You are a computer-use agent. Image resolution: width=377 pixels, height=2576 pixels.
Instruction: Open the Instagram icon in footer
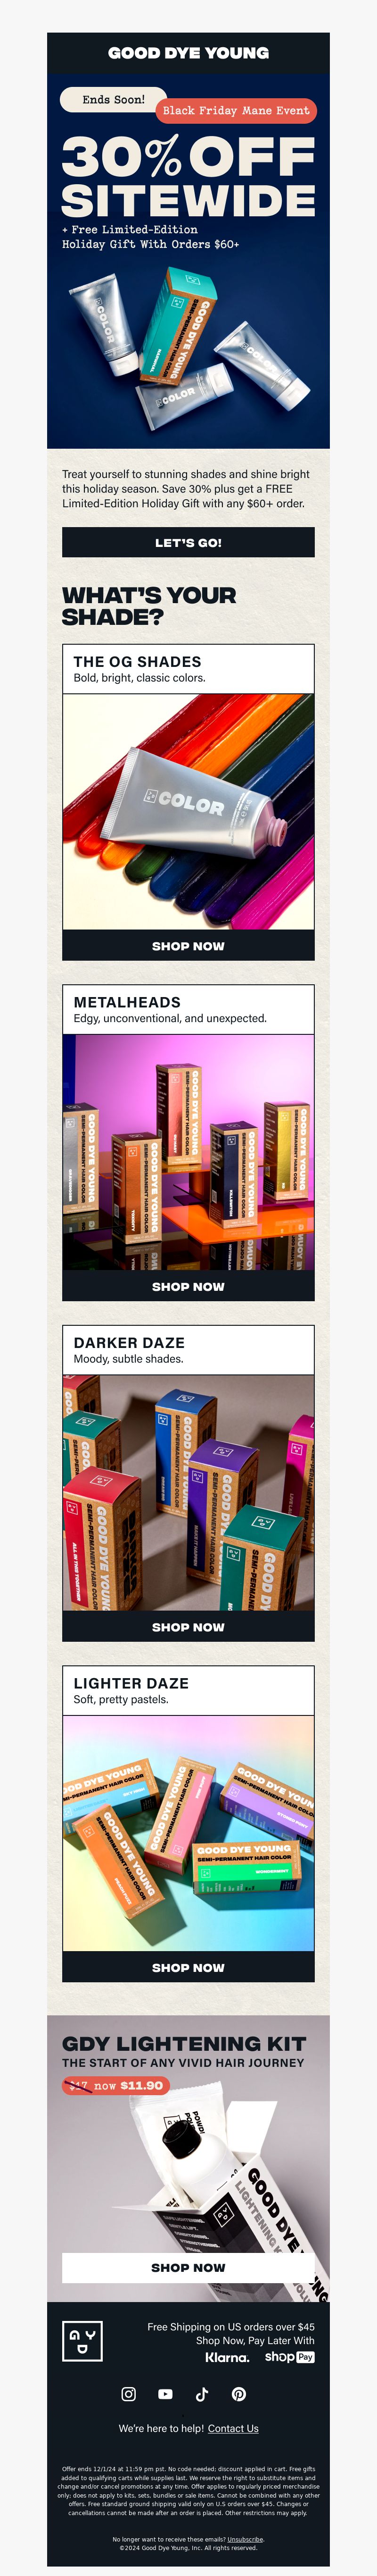129,2394
